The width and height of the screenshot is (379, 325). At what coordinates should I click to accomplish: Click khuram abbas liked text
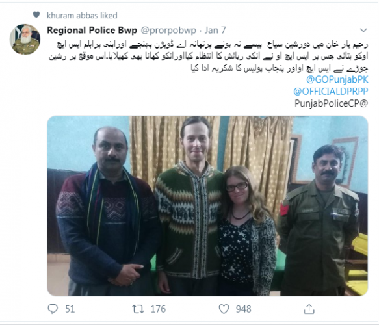82,15
